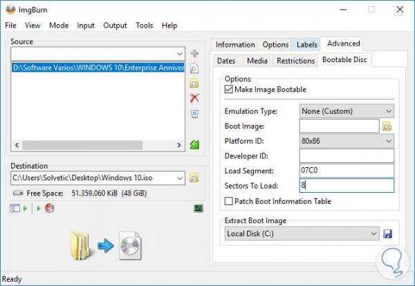Screen dimensions: 415x286
Task: Switch to the Information tab
Action: click(x=235, y=45)
